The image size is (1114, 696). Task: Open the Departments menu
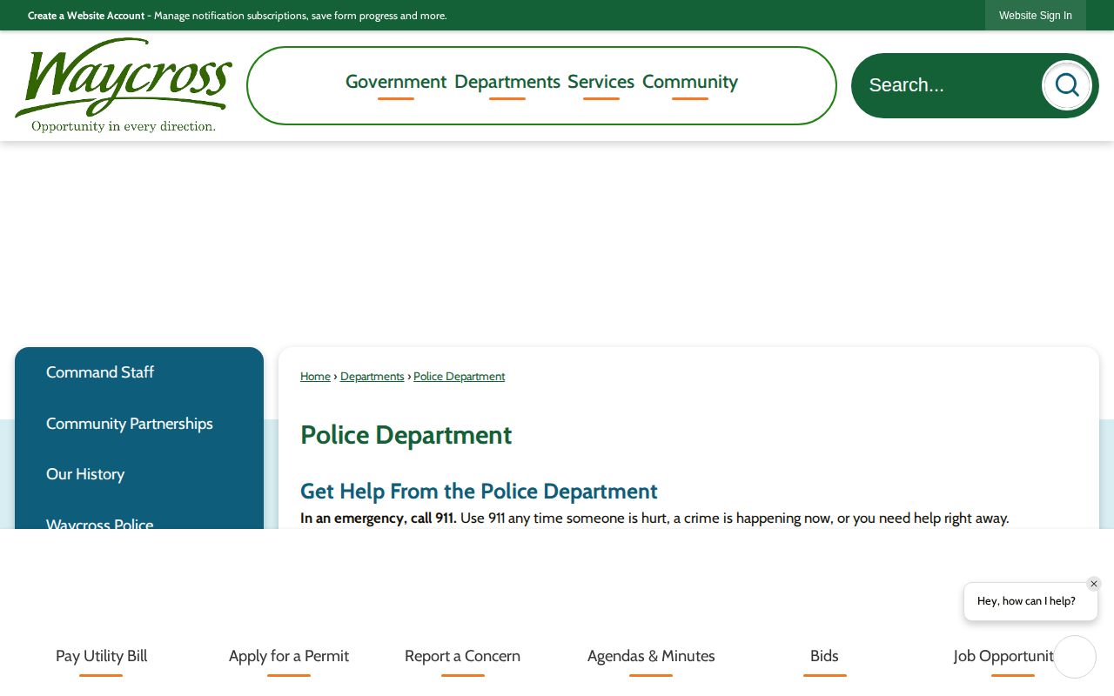(x=507, y=83)
